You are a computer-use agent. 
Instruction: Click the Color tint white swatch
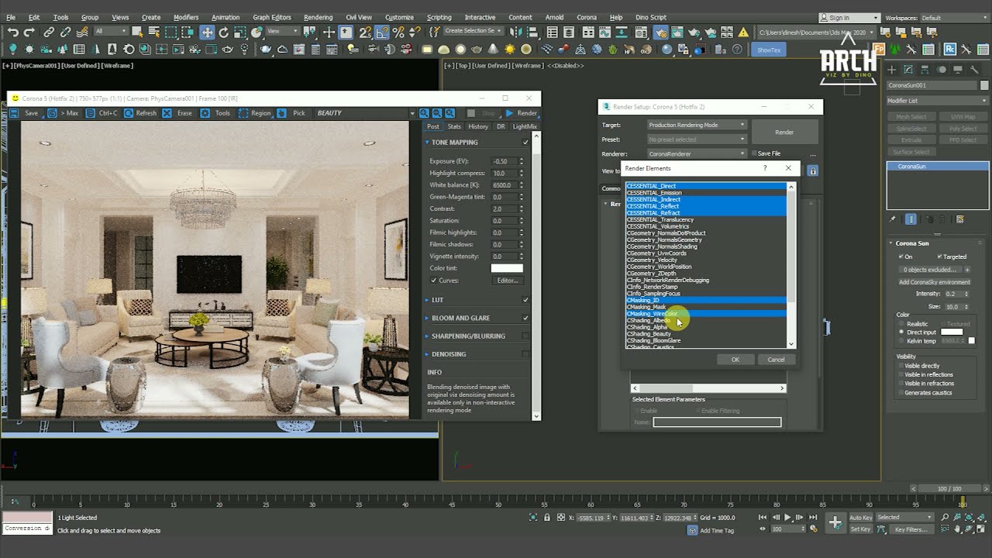coord(507,268)
